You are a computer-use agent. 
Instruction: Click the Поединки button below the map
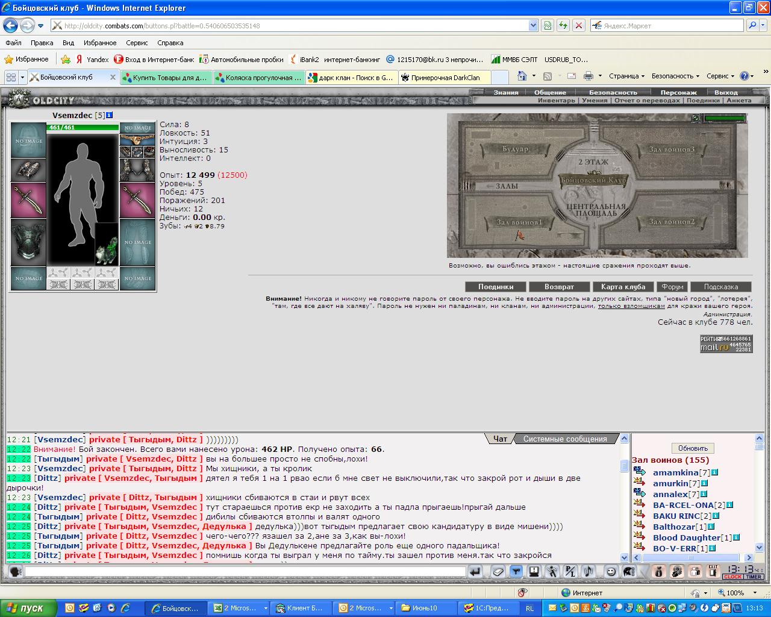(496, 287)
